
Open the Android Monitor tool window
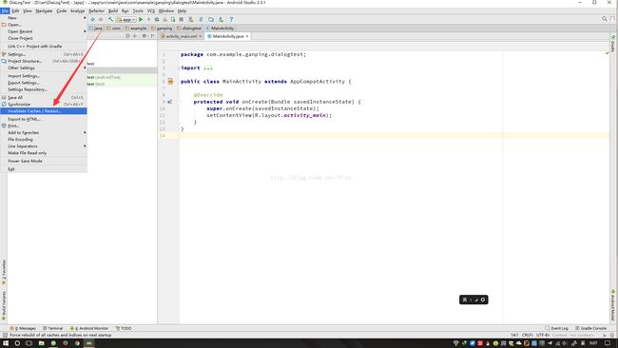point(89,328)
